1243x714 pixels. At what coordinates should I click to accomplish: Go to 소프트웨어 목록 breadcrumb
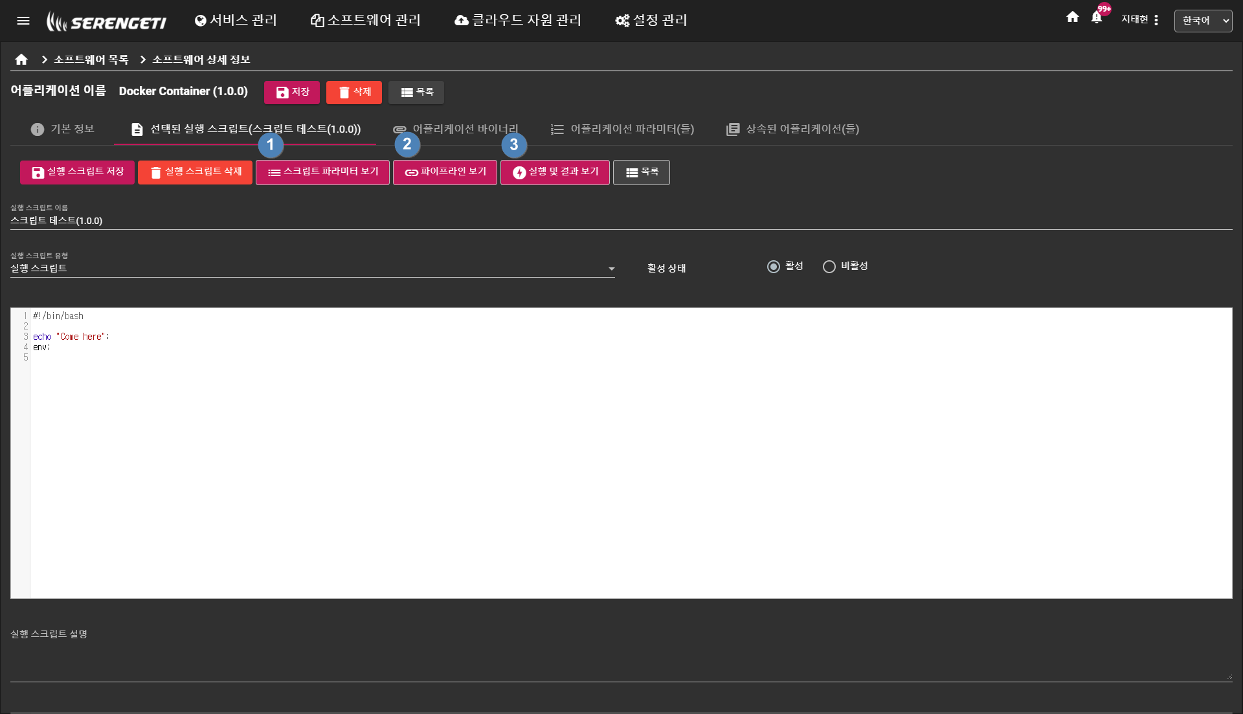[91, 60]
